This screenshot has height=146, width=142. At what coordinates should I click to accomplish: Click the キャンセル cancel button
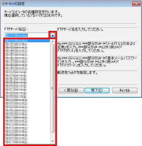coord(125,90)
